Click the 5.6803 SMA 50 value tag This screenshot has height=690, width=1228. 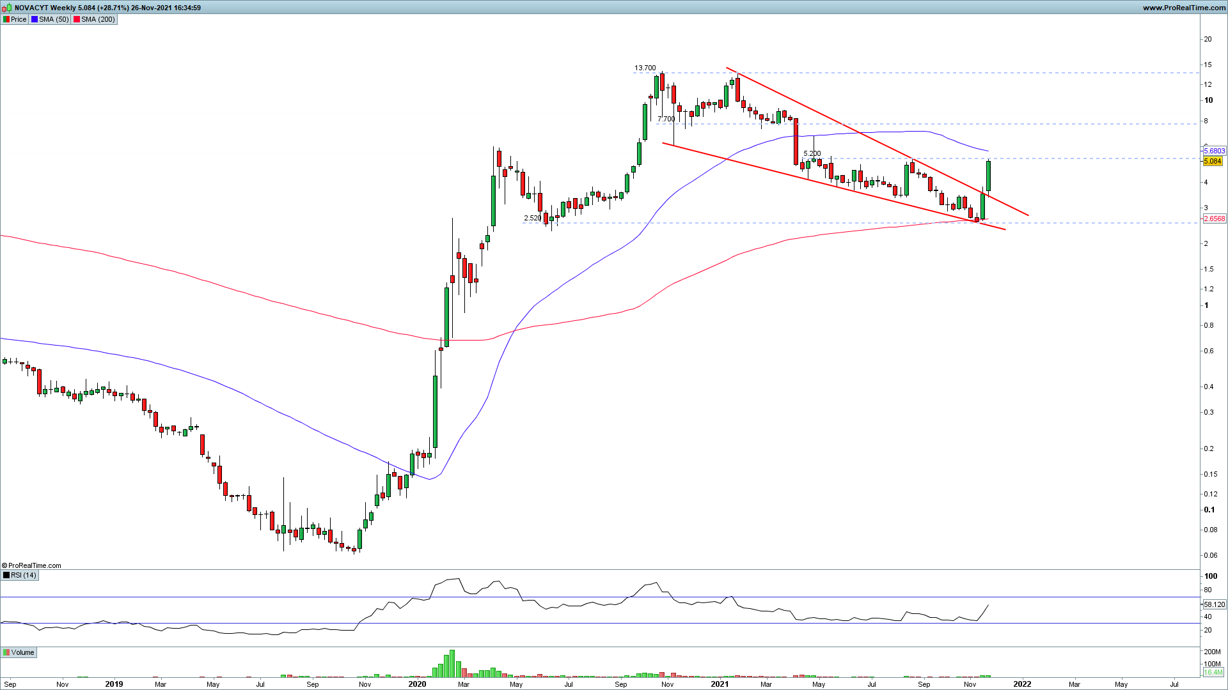pyautogui.click(x=1214, y=151)
